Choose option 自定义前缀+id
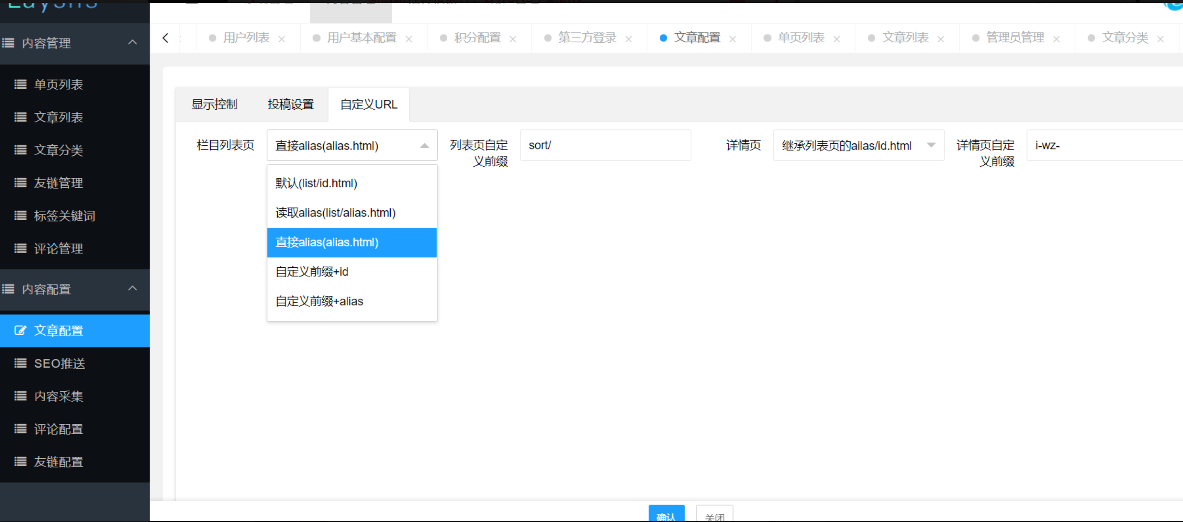This screenshot has width=1183, height=522. (352, 272)
